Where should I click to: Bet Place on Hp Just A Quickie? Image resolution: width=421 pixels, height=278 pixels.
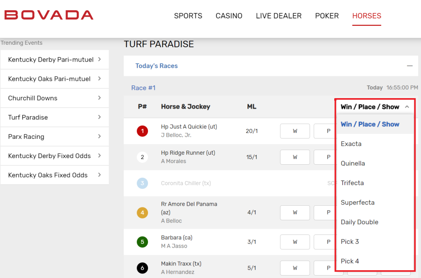325,131
